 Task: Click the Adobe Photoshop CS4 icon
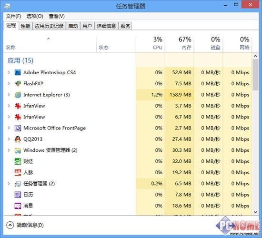[18, 72]
